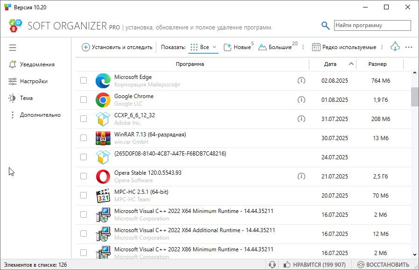Click the Редко используемые calendar icon
The width and height of the screenshot is (419, 270).
(x=316, y=47)
